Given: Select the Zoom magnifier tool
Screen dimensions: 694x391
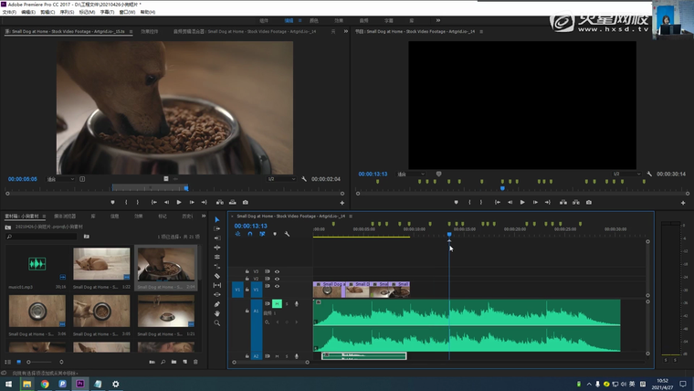Looking at the screenshot, I should tap(217, 322).
